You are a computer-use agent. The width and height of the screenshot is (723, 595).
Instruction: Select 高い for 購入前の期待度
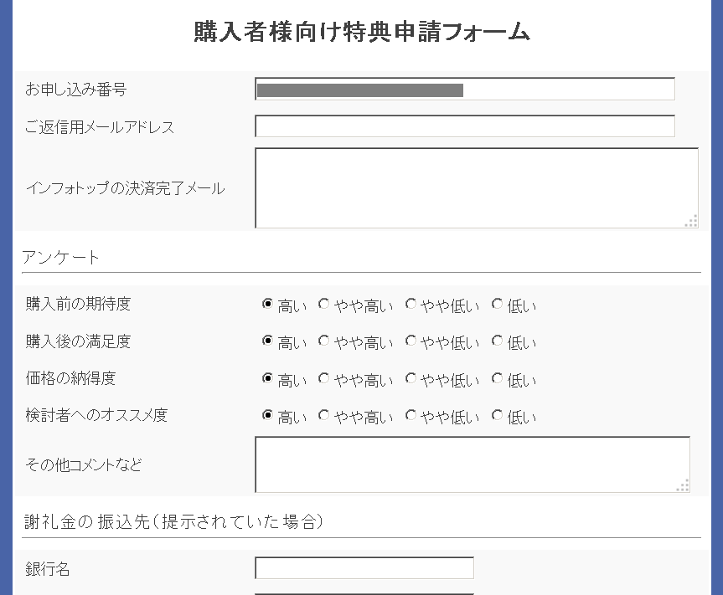267,304
